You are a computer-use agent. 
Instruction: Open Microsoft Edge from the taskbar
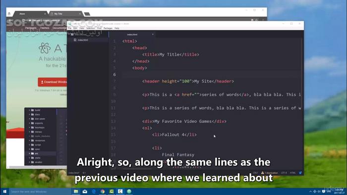pyautogui.click(x=94, y=192)
